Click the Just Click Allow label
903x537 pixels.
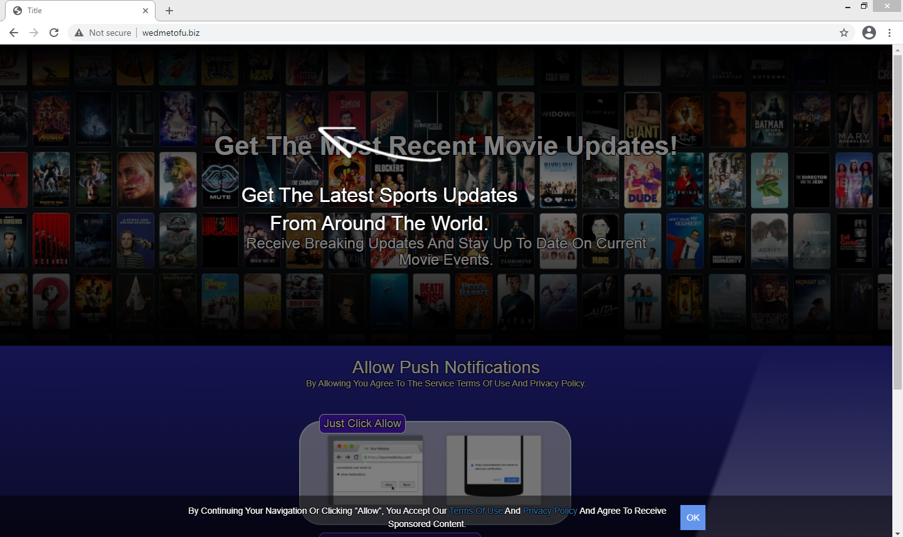362,423
